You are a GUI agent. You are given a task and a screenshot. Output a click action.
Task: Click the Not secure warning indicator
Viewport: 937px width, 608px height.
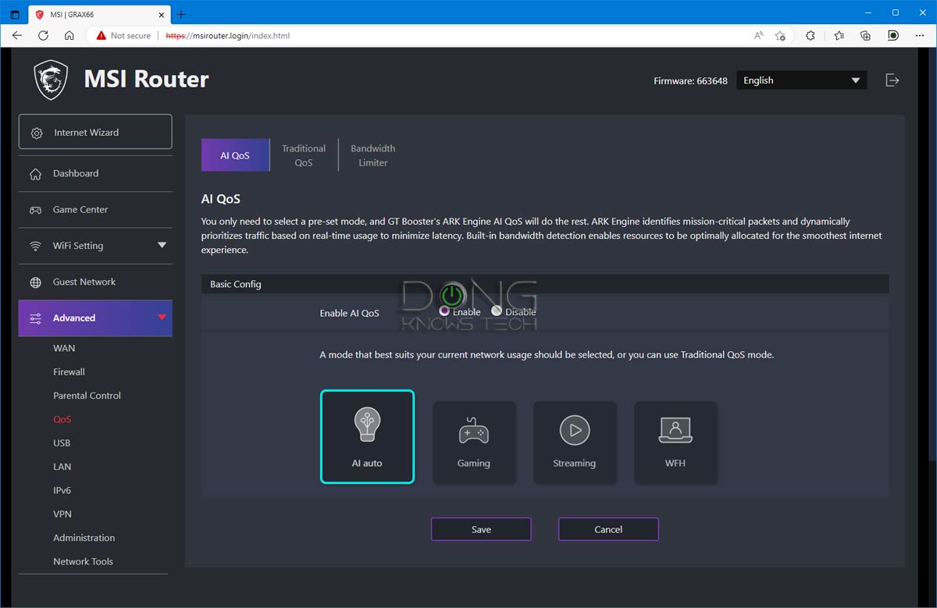click(123, 35)
